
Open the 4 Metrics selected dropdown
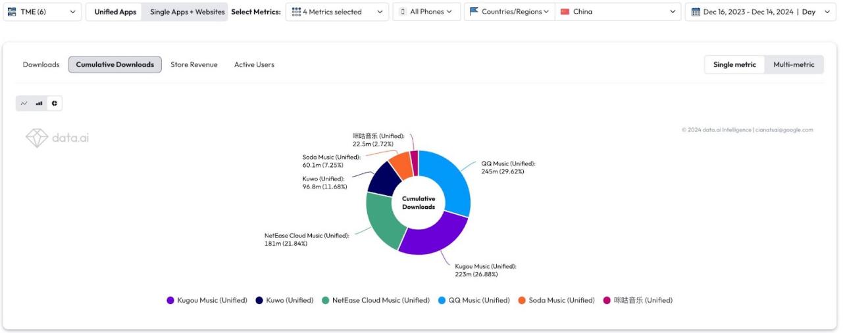pyautogui.click(x=337, y=12)
